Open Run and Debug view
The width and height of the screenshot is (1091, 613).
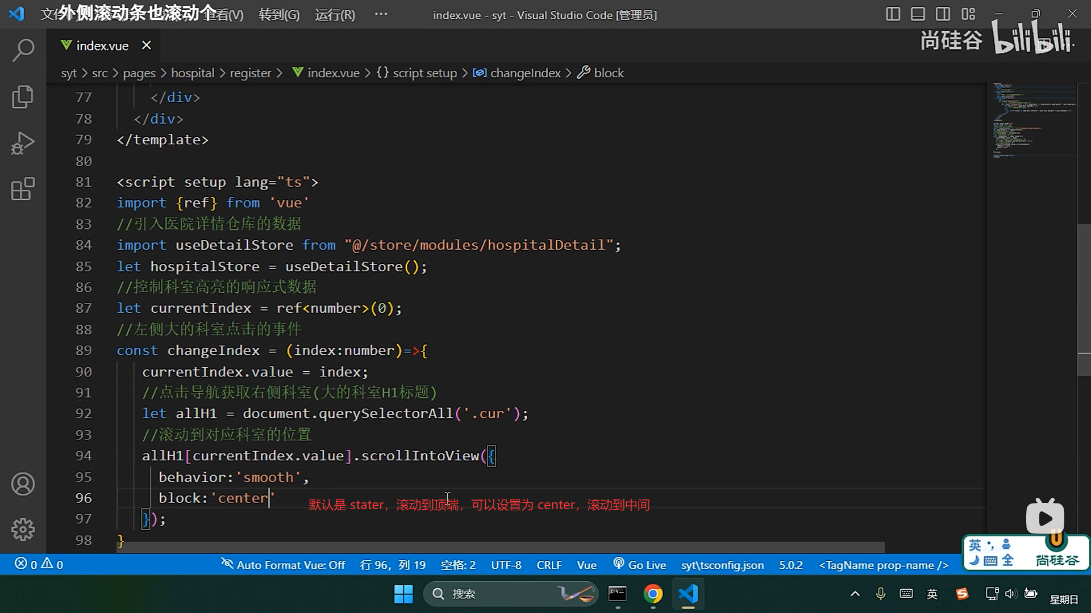tap(23, 143)
